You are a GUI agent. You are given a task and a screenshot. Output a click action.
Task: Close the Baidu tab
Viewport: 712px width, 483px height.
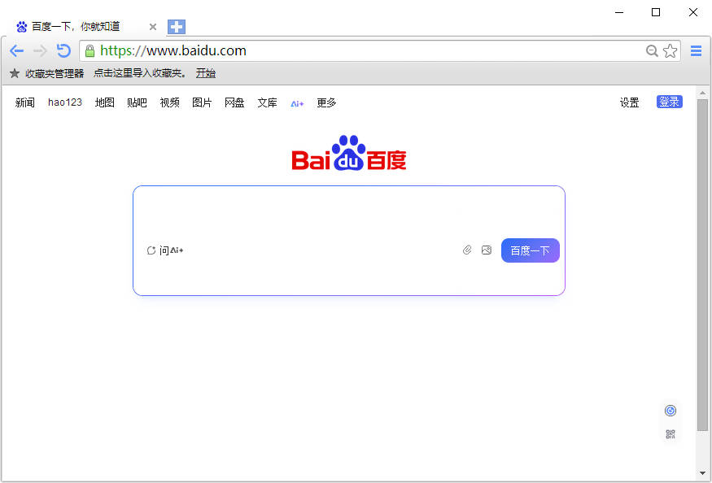(153, 27)
